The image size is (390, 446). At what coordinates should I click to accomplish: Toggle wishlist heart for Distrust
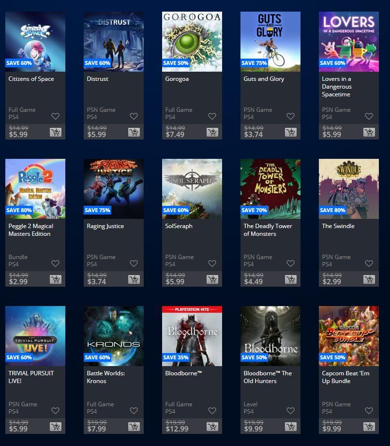134,116
